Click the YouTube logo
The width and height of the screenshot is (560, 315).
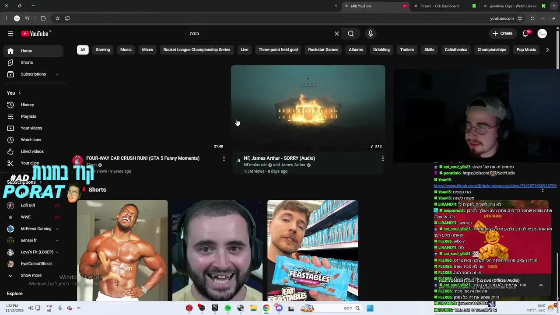[35, 34]
